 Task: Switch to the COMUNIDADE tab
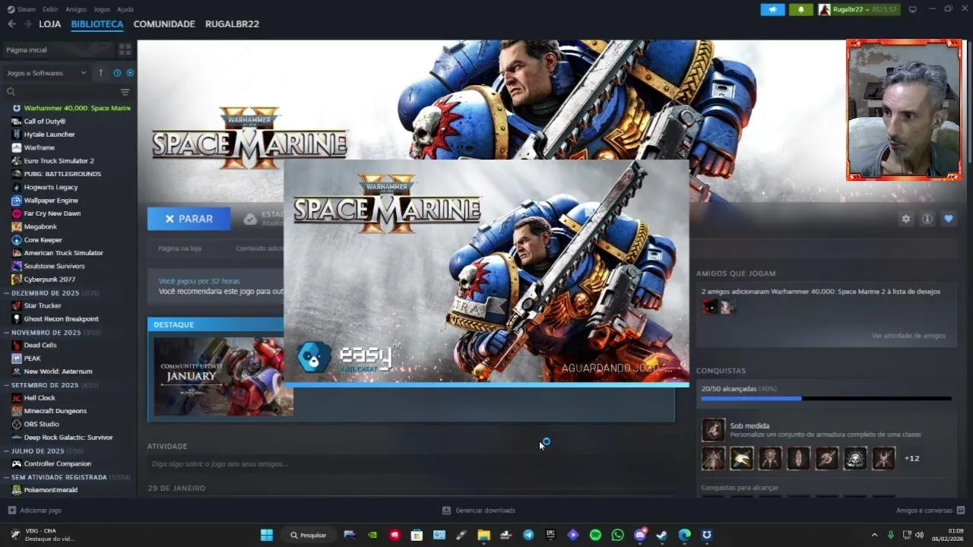pyautogui.click(x=164, y=24)
